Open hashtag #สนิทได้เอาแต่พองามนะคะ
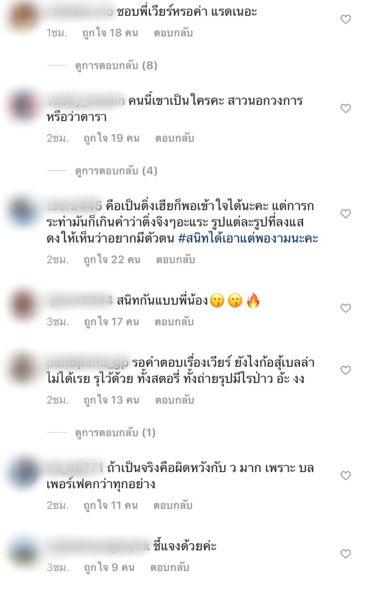370x594 pixels. 248,238
